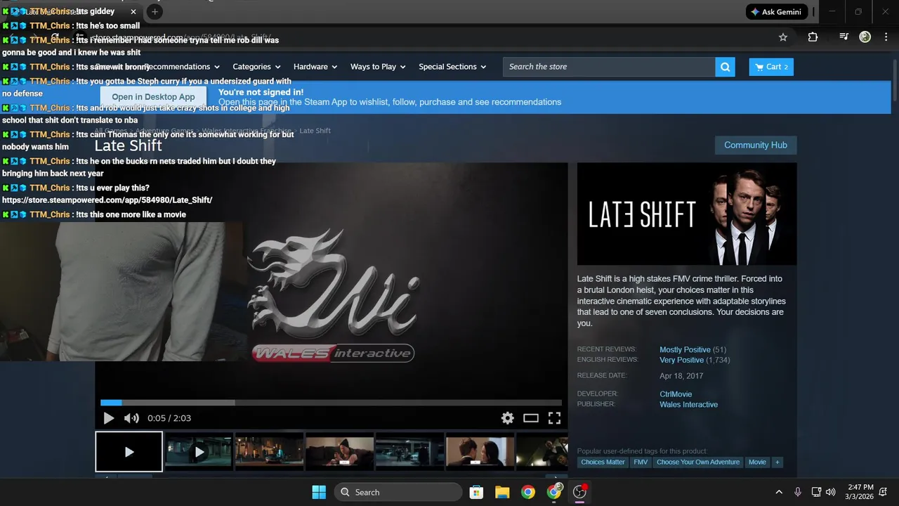Open a new browser tab
This screenshot has height=506, width=899.
pos(155,12)
